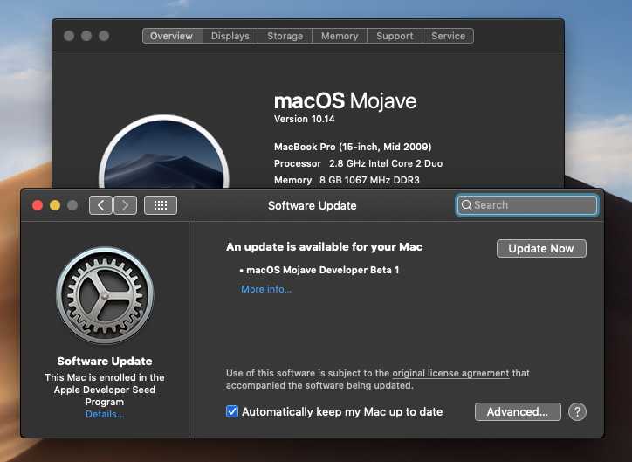Viewport: 632px width, 462px height.
Task: Open the Support tab
Action: [395, 36]
